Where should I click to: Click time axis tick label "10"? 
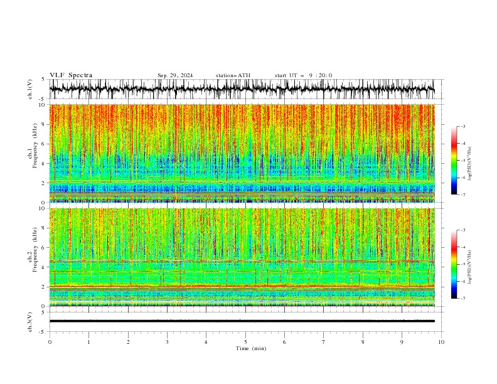[x=441, y=342]
